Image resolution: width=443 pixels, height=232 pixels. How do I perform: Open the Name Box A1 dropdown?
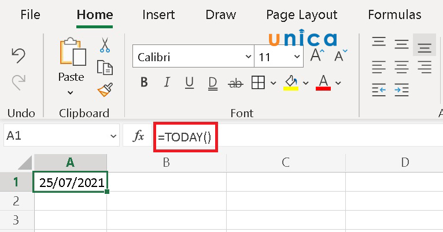pyautogui.click(x=113, y=136)
